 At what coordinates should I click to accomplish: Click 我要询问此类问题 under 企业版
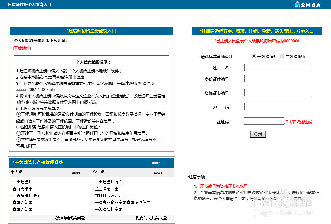click(x=151, y=218)
